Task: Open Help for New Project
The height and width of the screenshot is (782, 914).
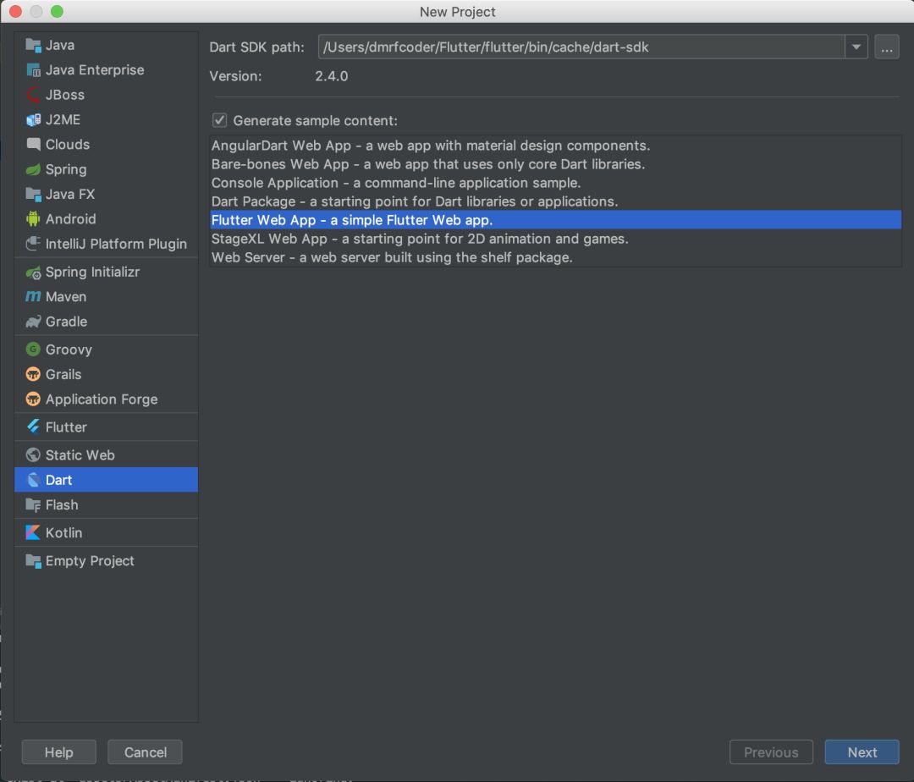Action: click(59, 752)
